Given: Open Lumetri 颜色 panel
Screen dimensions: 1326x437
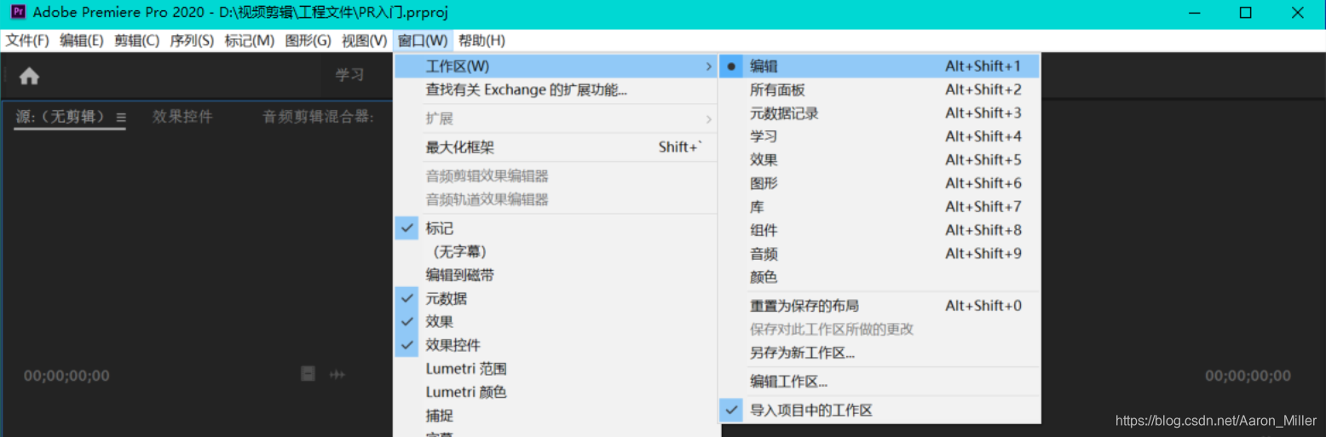Looking at the screenshot, I should (x=556, y=392).
